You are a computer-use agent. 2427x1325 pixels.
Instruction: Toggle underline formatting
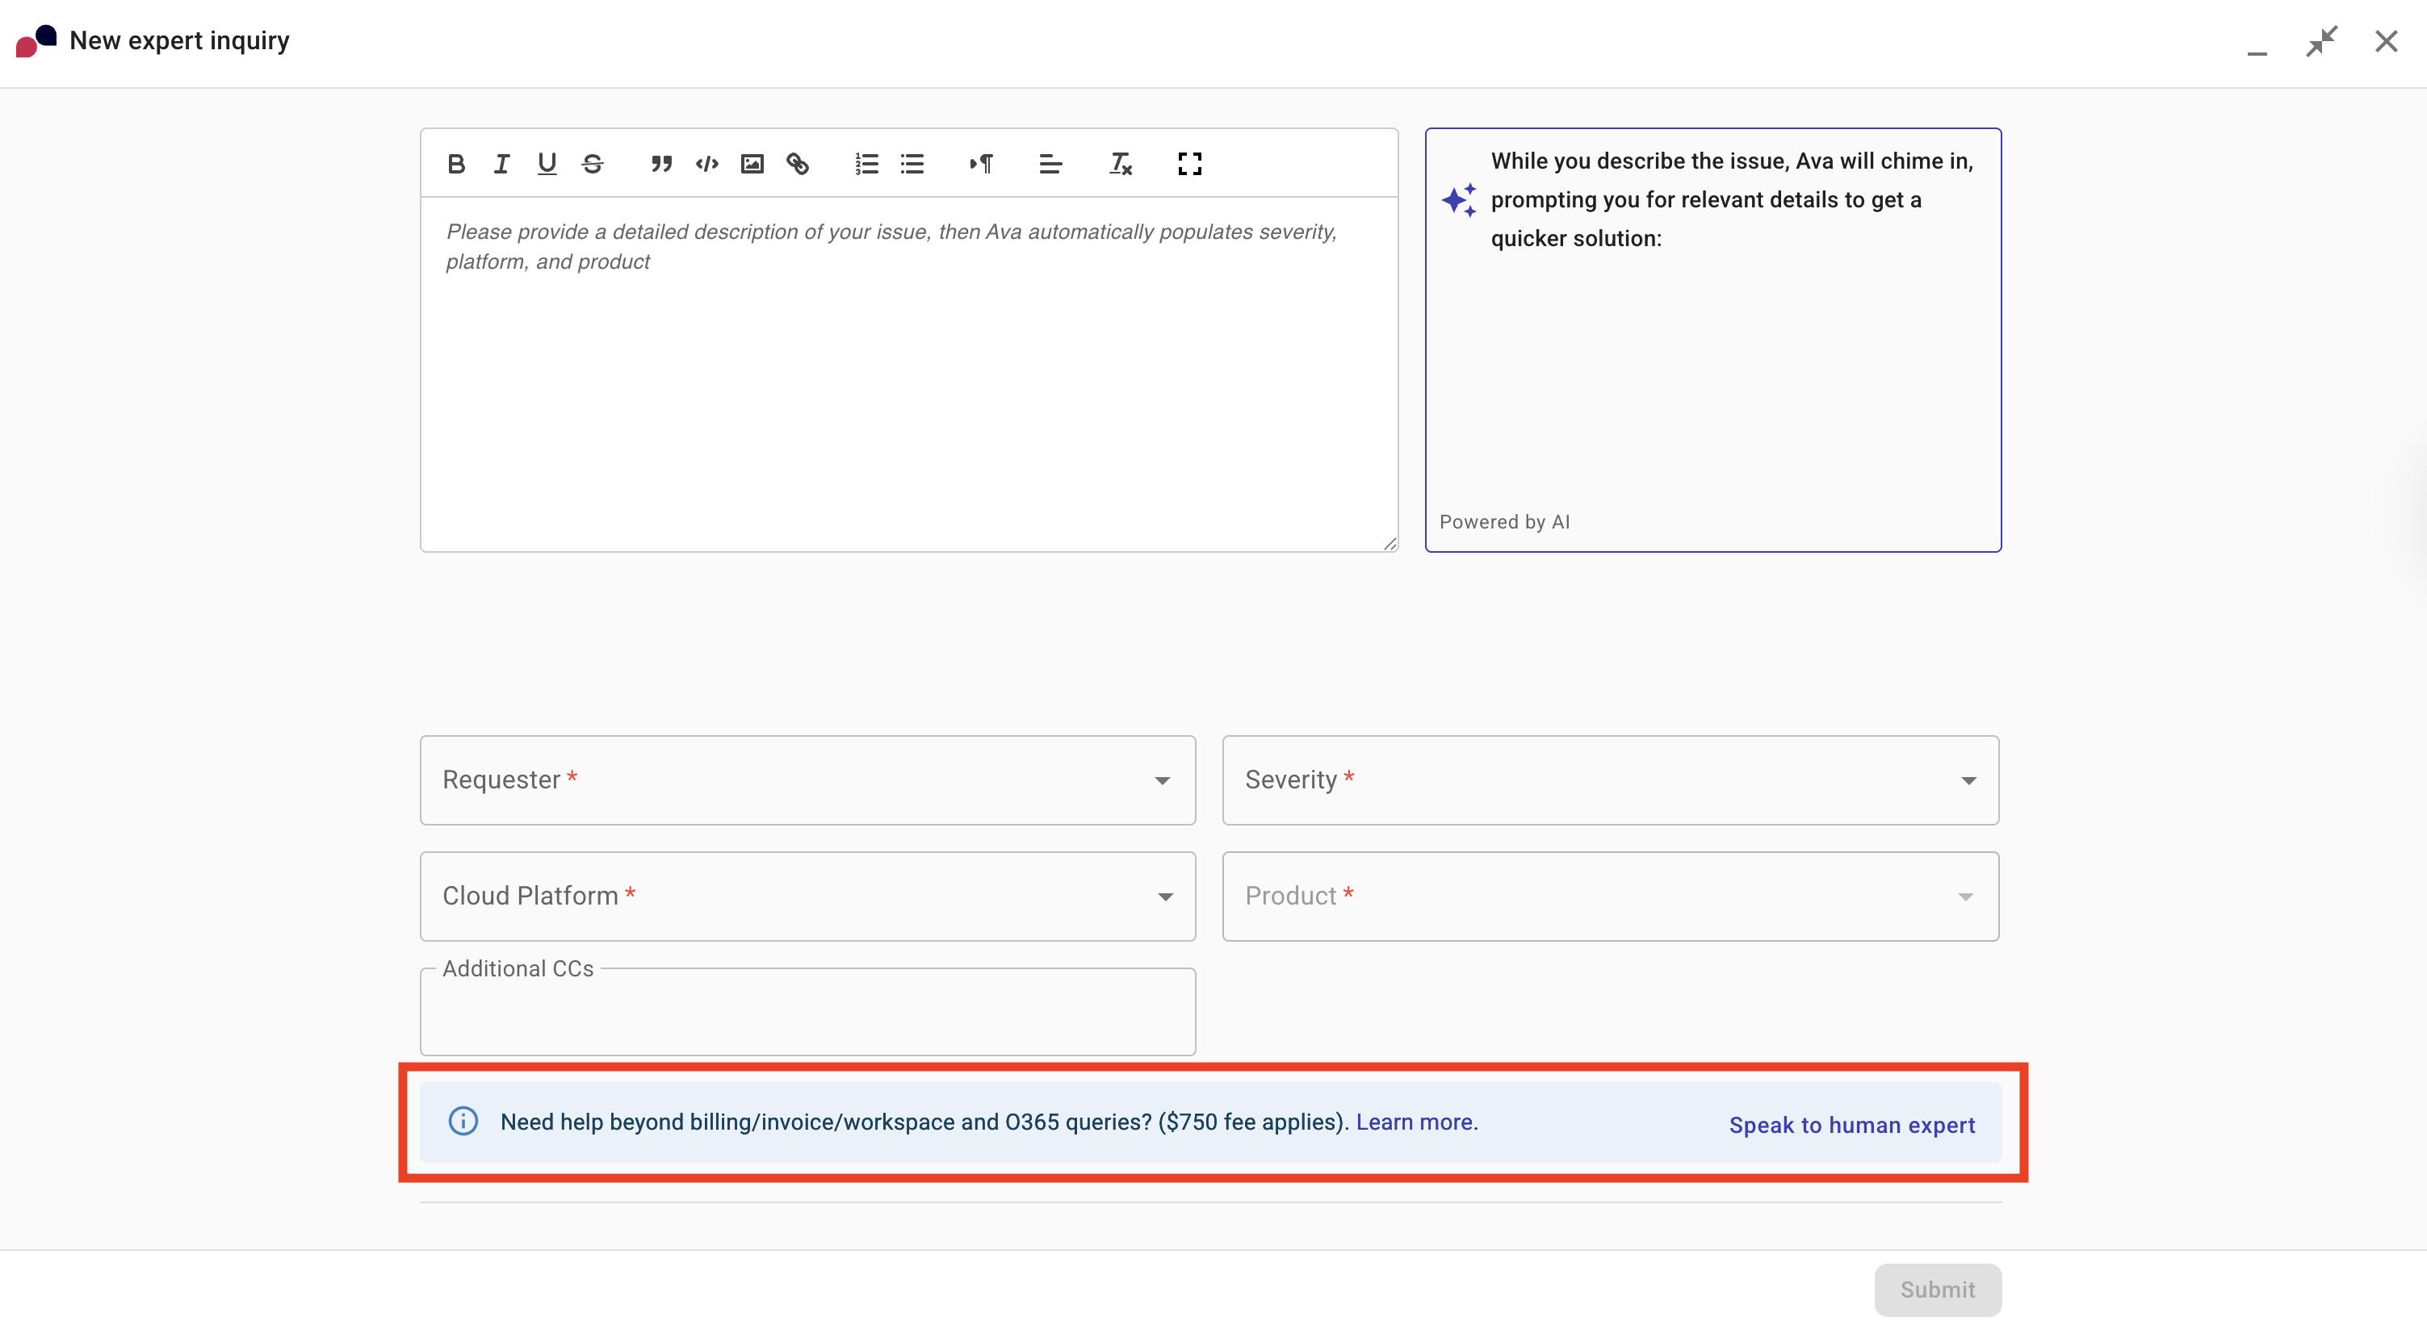point(547,164)
